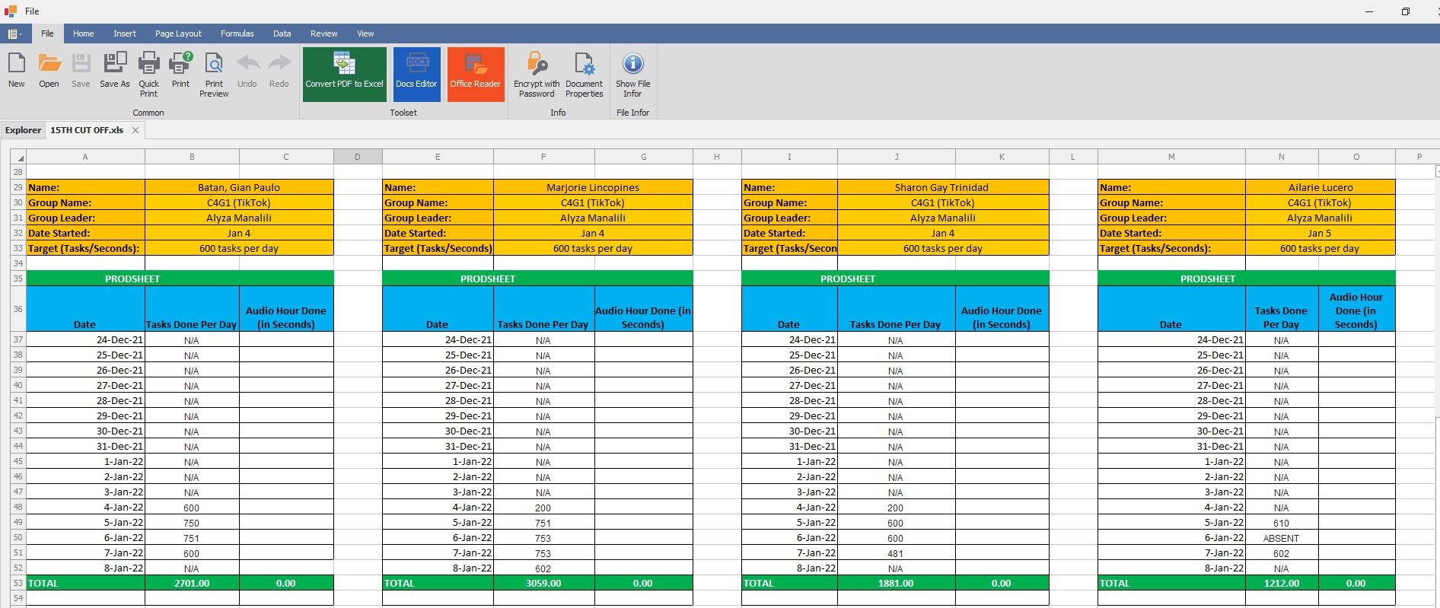Viewport: 1440px width, 608px height.
Task: Click the total cell showing 3059.00
Action: click(543, 583)
